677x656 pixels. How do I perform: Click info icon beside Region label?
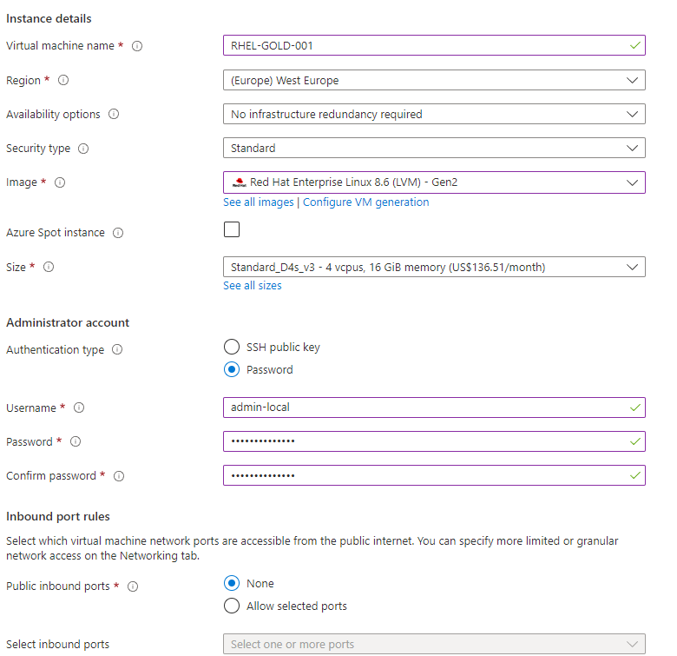(x=63, y=80)
